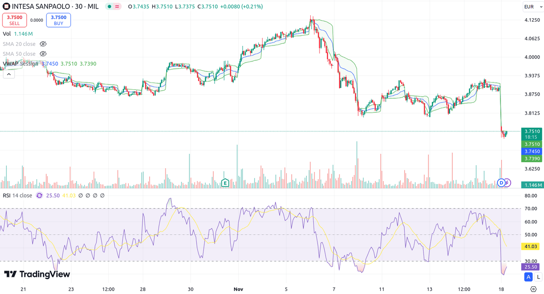Click the blue 3.7450 VWAP axis label

click(532, 151)
